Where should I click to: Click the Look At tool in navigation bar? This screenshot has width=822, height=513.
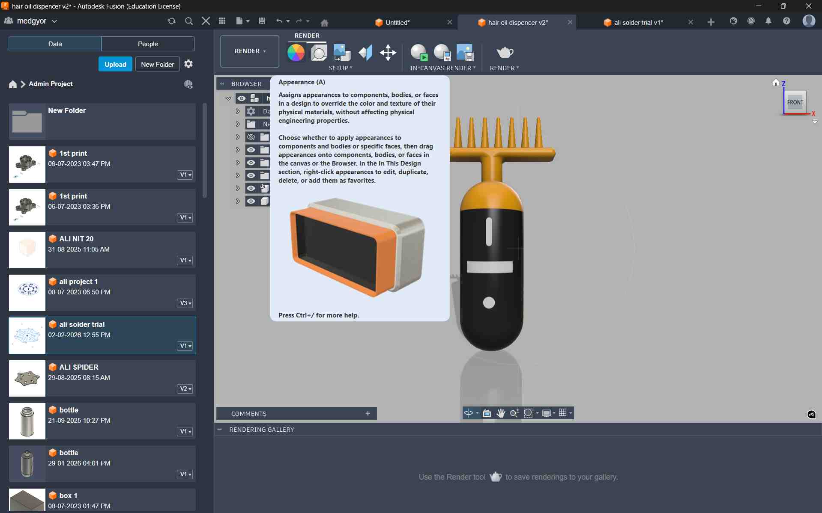487,413
